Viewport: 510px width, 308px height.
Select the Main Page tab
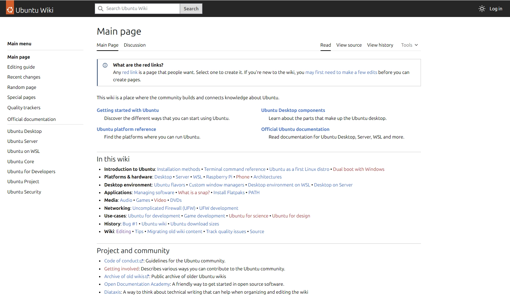click(x=107, y=45)
